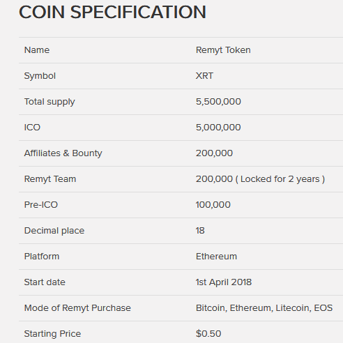Click the Decimal place label

(54, 231)
